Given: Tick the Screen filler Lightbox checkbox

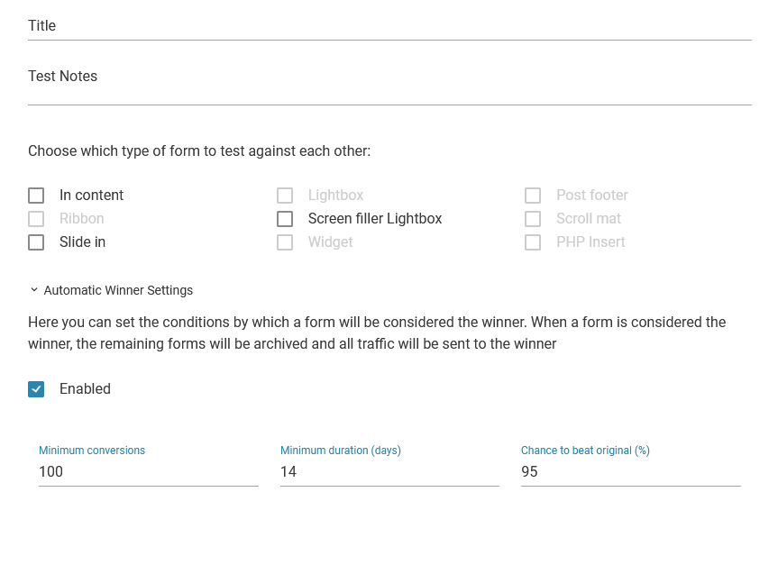Looking at the screenshot, I should pyautogui.click(x=285, y=219).
